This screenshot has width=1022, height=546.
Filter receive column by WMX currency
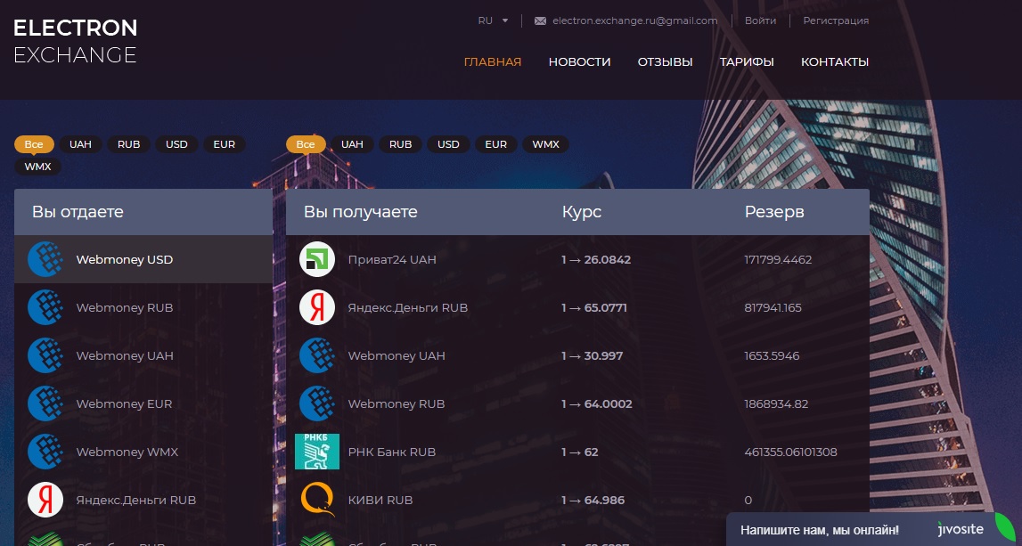pyautogui.click(x=545, y=144)
